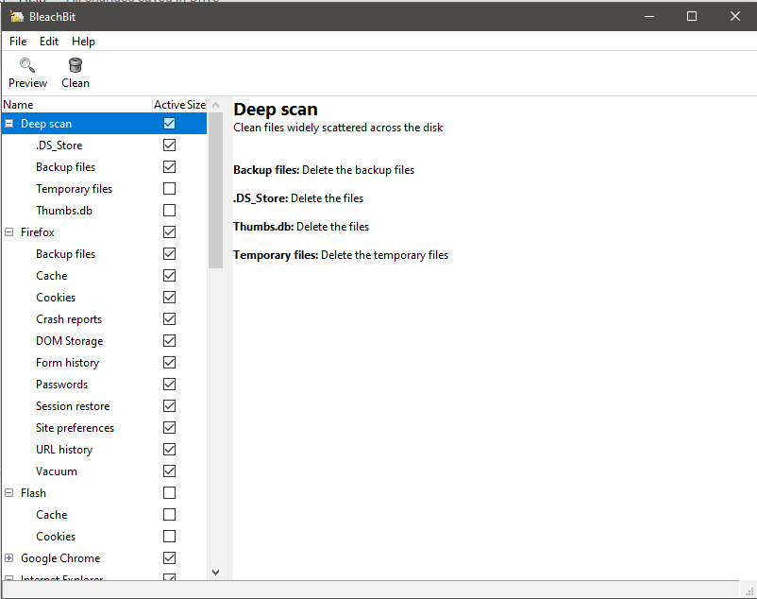
Task: Enable the Thumbs.db checkbox
Action: [x=170, y=210]
